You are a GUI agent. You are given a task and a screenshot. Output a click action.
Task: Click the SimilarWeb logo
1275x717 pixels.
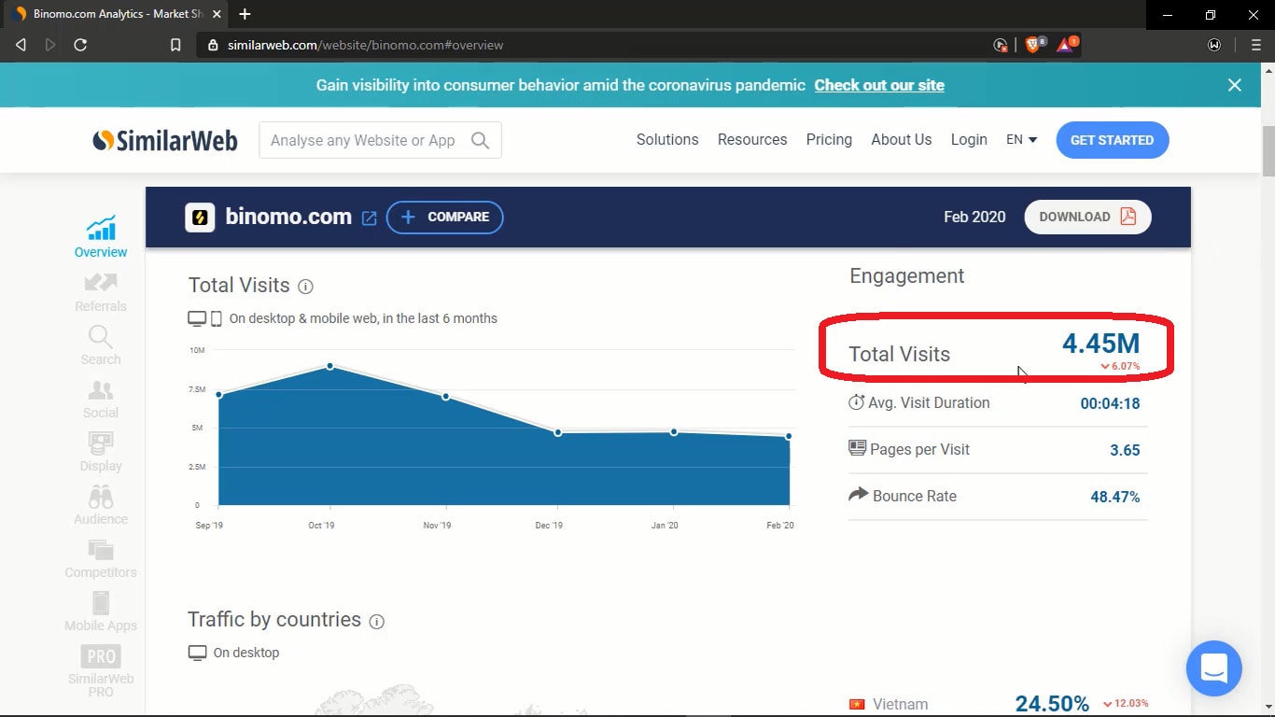pyautogui.click(x=165, y=140)
